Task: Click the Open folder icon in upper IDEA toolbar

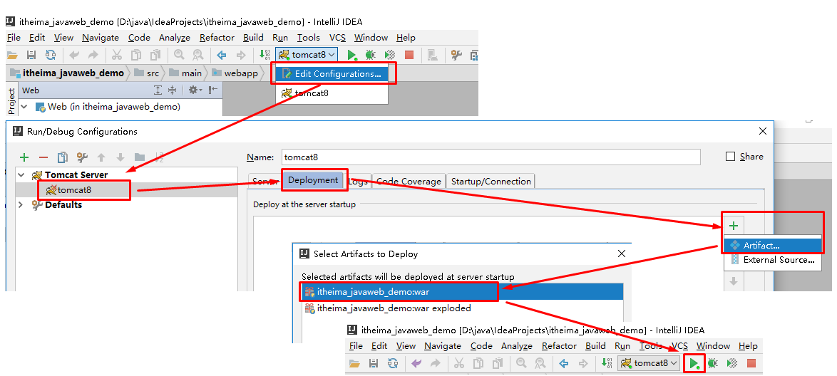Action: click(11, 54)
